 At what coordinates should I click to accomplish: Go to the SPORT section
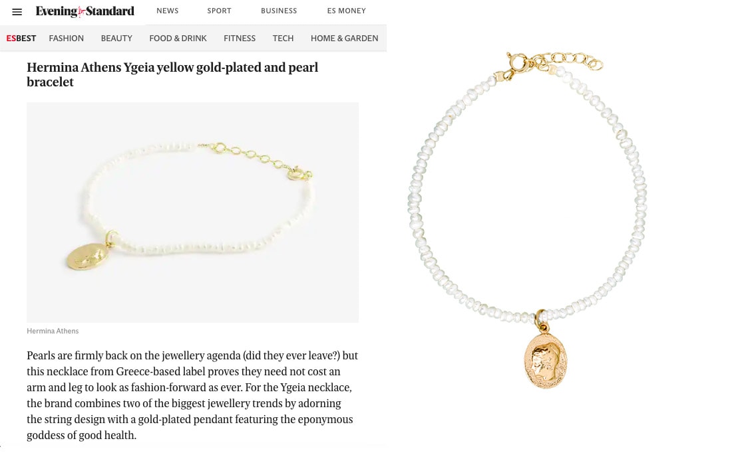coord(220,11)
